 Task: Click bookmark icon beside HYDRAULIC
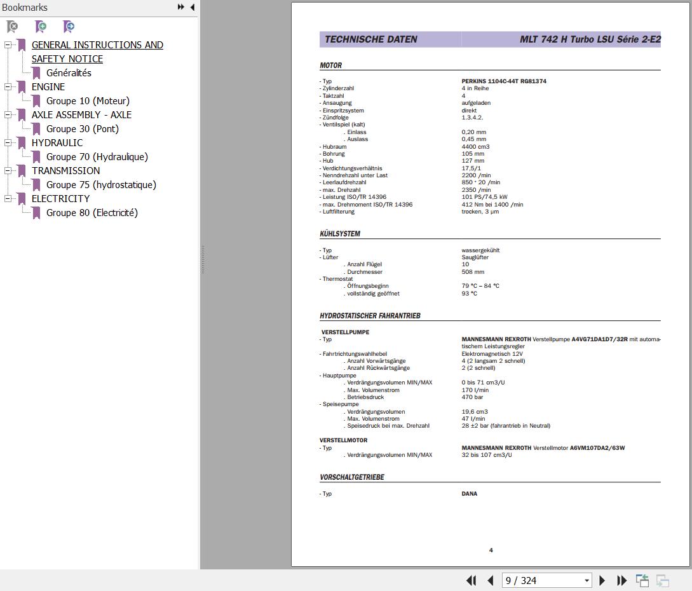click(22, 143)
